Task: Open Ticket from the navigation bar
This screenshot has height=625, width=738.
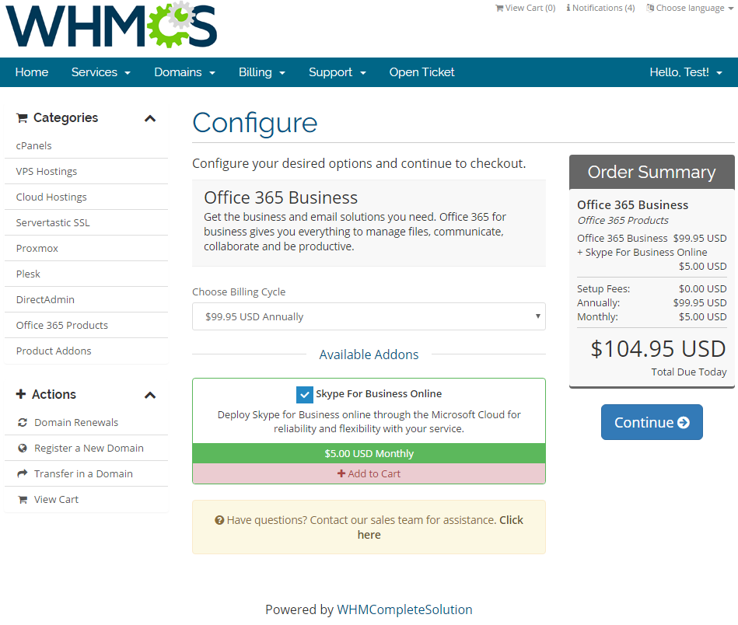Action: (x=421, y=72)
